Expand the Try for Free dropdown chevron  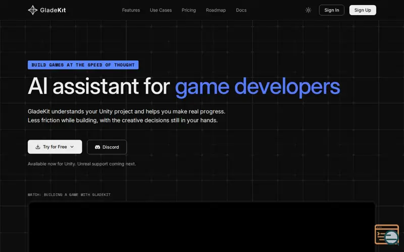72,147
